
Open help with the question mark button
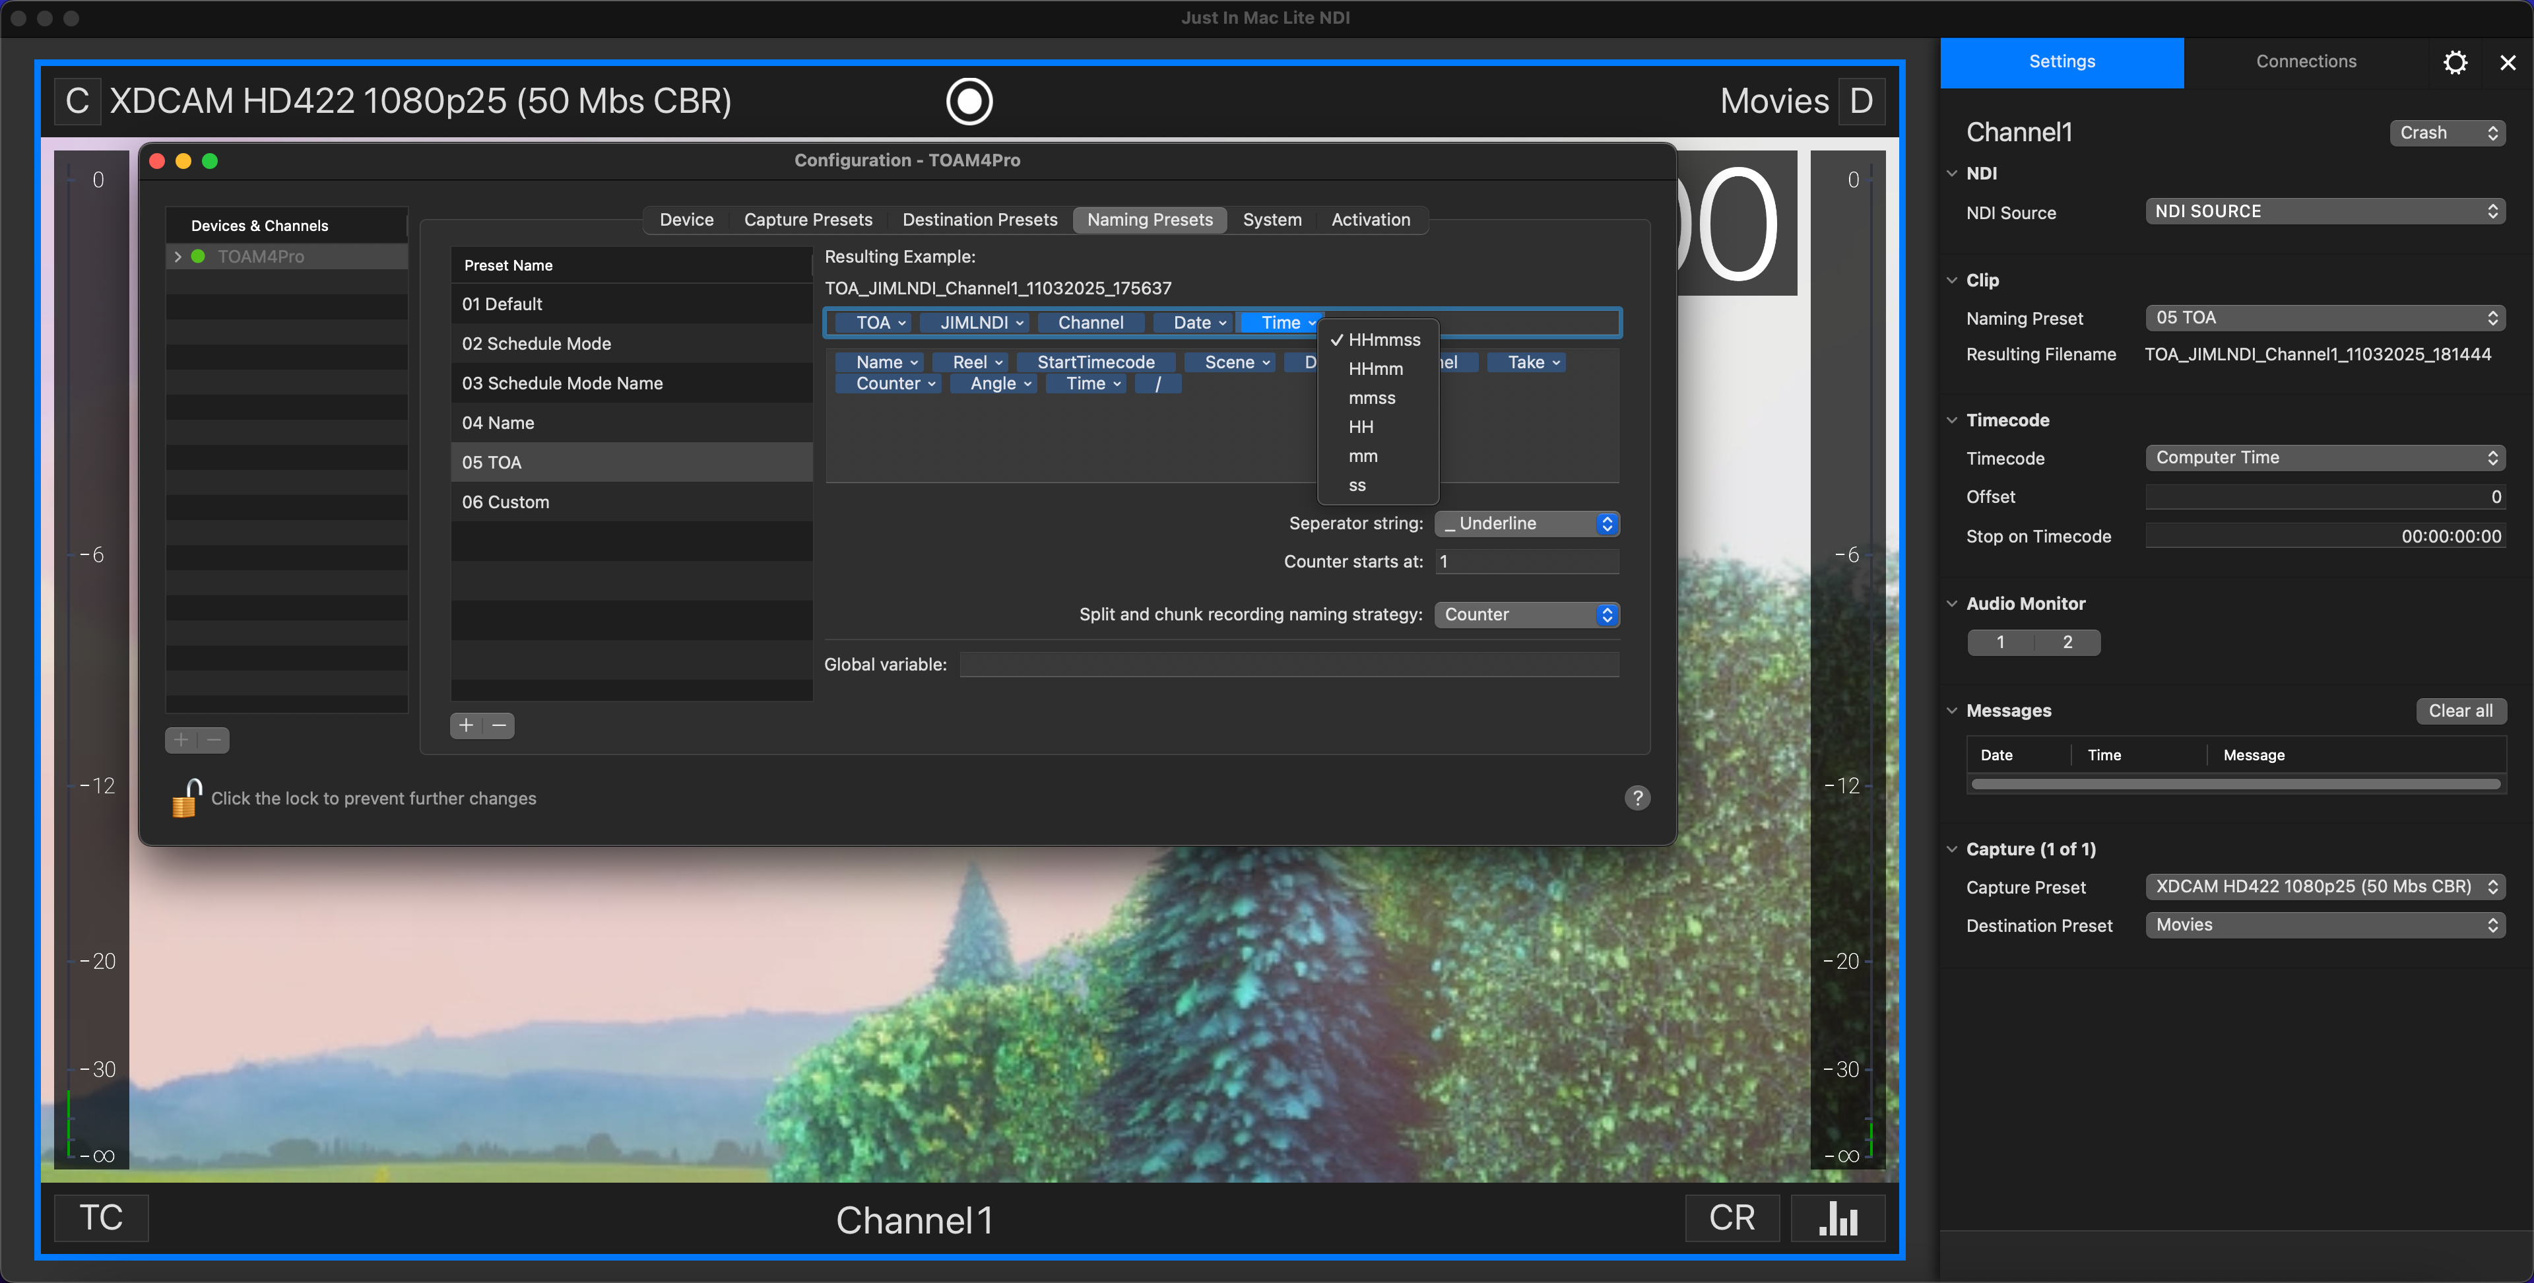(x=1637, y=798)
